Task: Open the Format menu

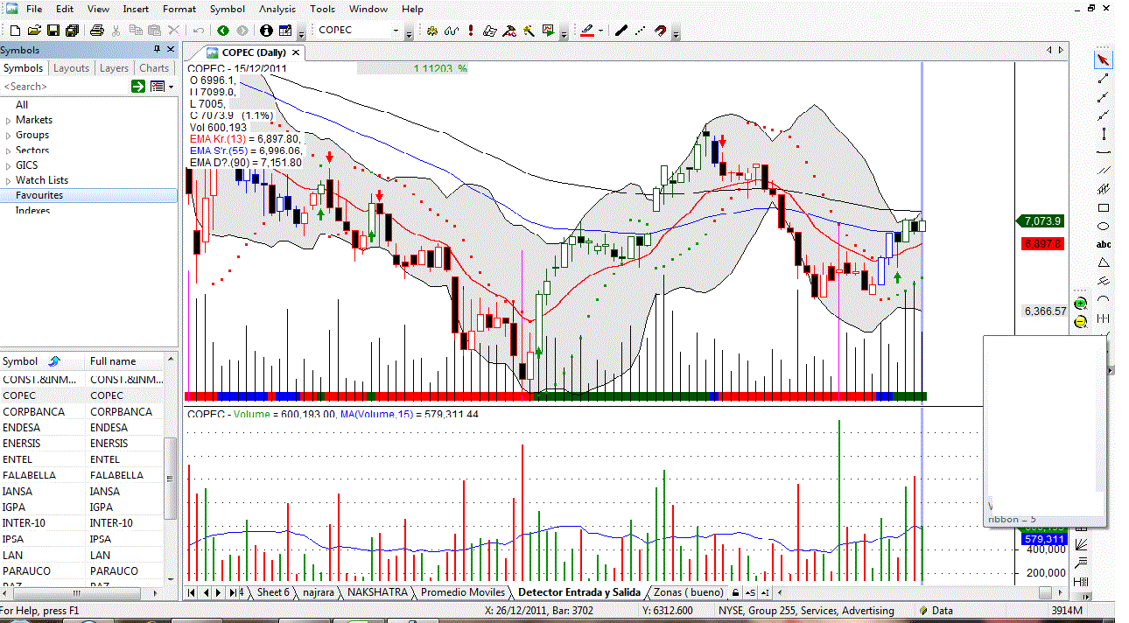Action: click(179, 9)
